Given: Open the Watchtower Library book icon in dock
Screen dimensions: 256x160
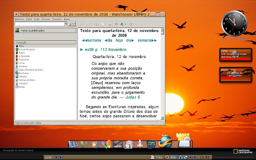Looking at the screenshot, I should 184,140.
